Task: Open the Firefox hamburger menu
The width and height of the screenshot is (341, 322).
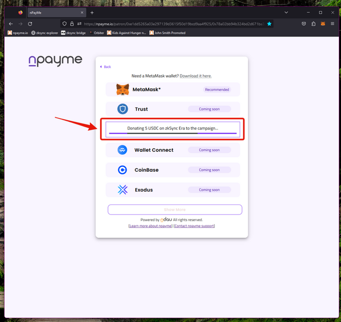Action: click(x=332, y=24)
